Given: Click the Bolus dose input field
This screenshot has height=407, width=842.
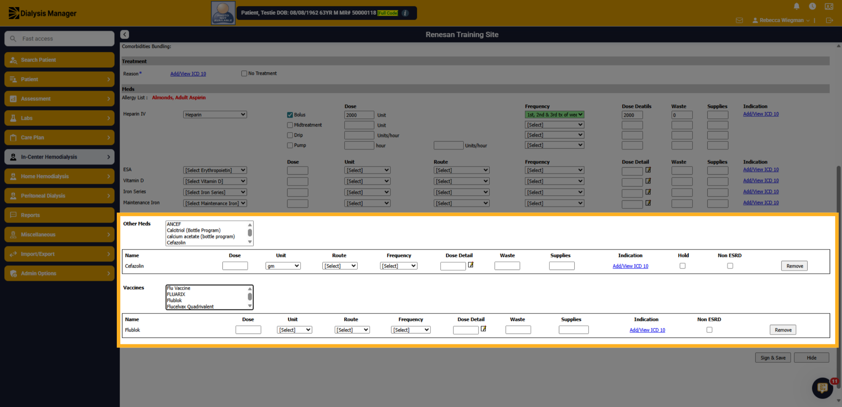Looking at the screenshot, I should [x=359, y=115].
